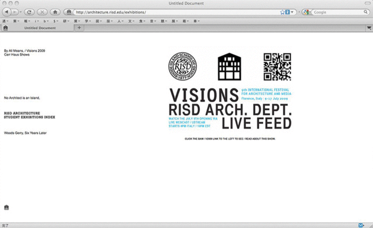This screenshot has width=373, height=228.
Task: Open the '$' bookmarks folder
Action: [x=56, y=21]
